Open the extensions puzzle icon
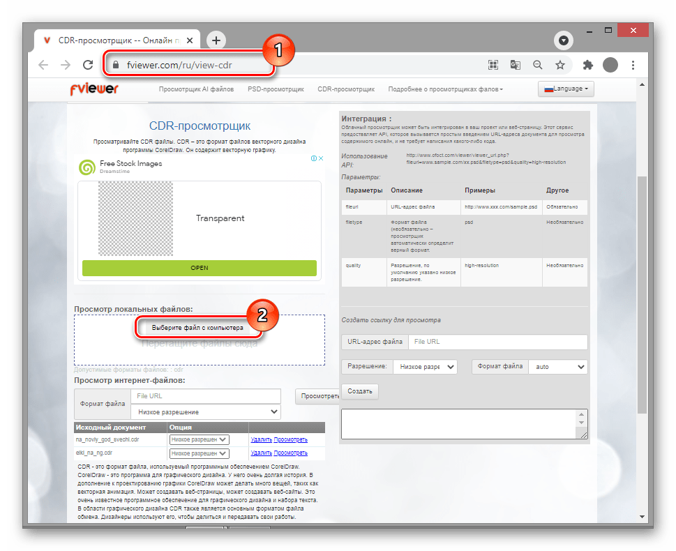The image size is (676, 551). 587,65
